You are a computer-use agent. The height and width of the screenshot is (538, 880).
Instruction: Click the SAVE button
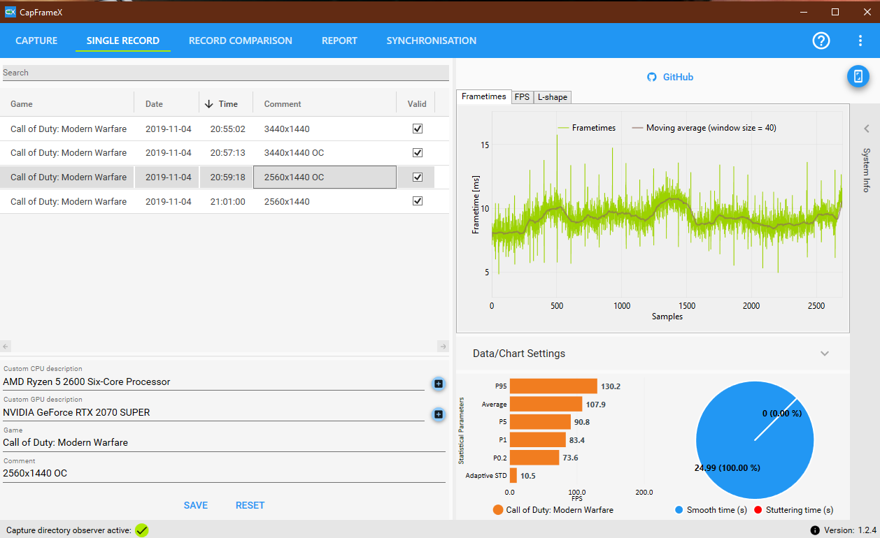click(x=196, y=505)
